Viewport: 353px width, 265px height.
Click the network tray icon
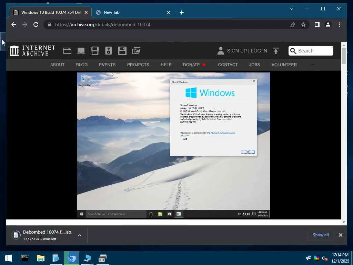pos(309,258)
